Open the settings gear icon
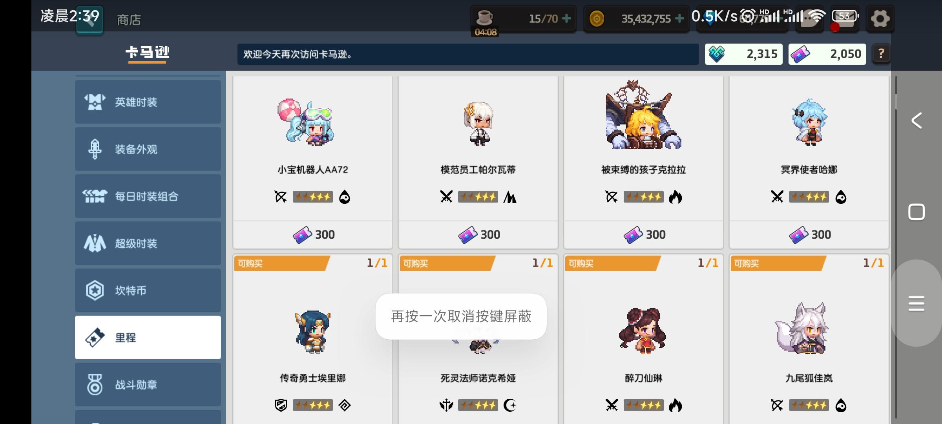Screen dimensions: 942x424 click(x=880, y=18)
